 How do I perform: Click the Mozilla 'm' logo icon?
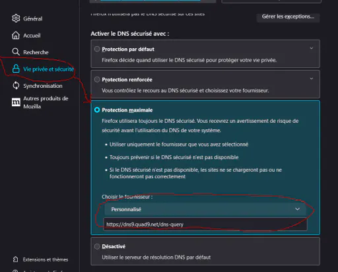(16, 102)
